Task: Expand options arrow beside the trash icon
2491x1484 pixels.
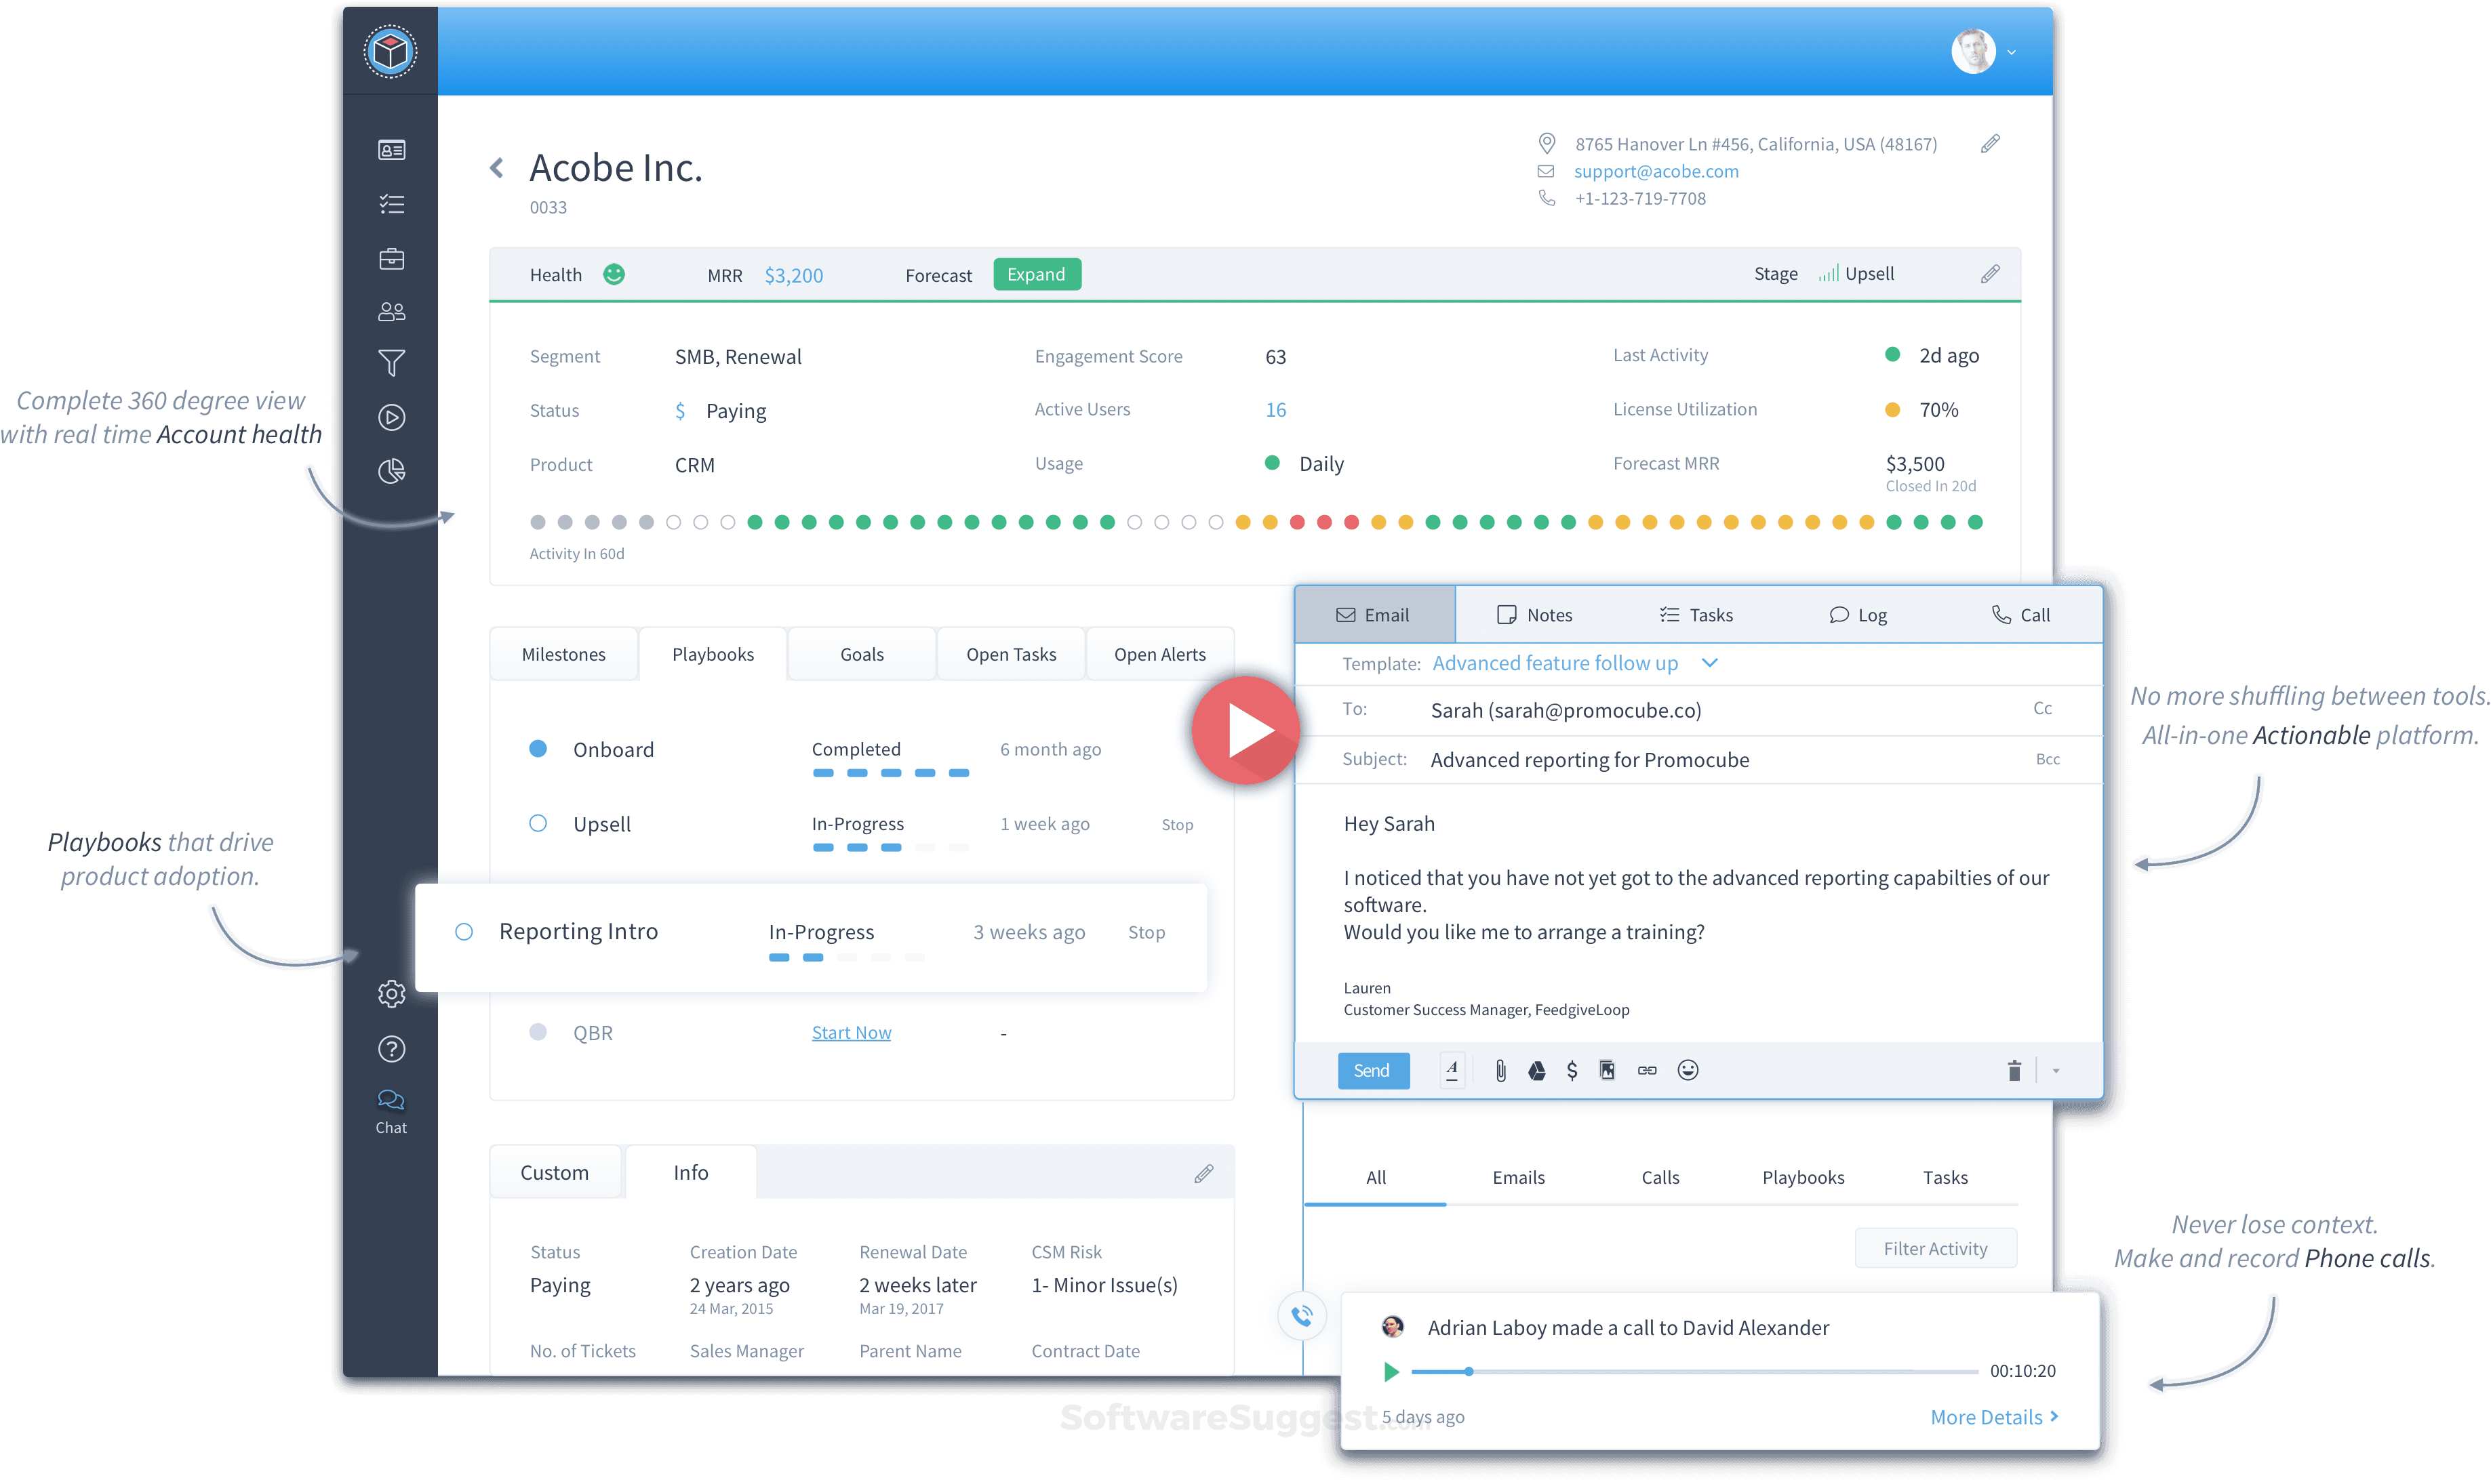Action: pyautogui.click(x=2056, y=1071)
